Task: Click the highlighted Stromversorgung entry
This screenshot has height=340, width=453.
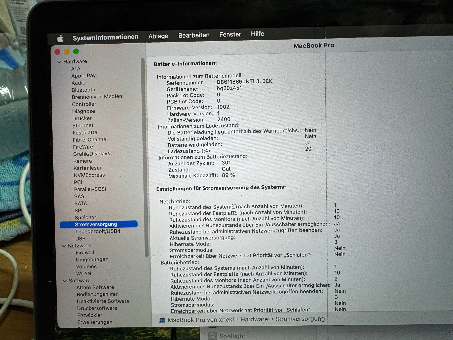Action: coord(99,224)
